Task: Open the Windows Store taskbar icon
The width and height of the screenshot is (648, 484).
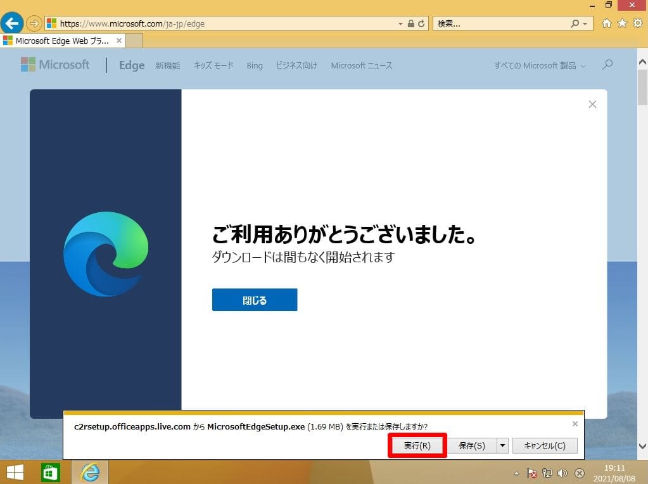Action: [50, 472]
